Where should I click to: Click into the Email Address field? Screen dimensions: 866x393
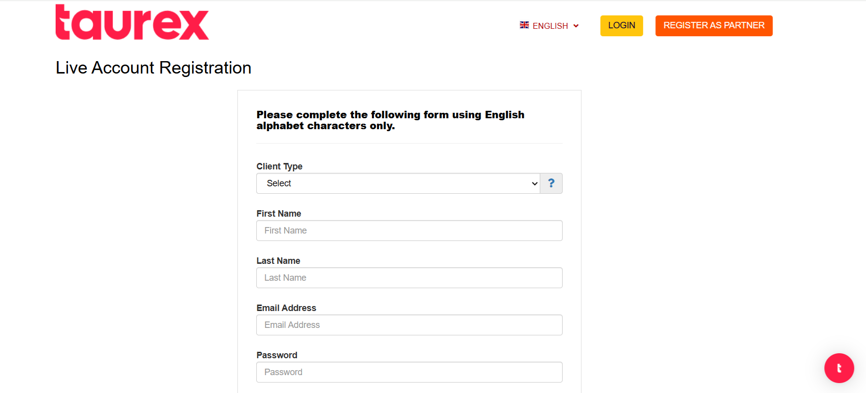(409, 325)
